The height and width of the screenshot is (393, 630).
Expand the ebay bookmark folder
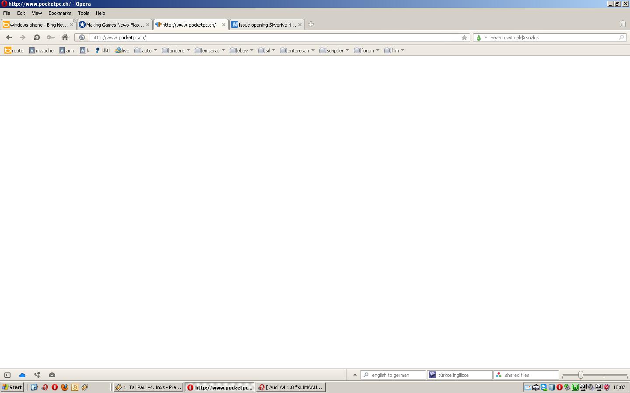(x=241, y=51)
